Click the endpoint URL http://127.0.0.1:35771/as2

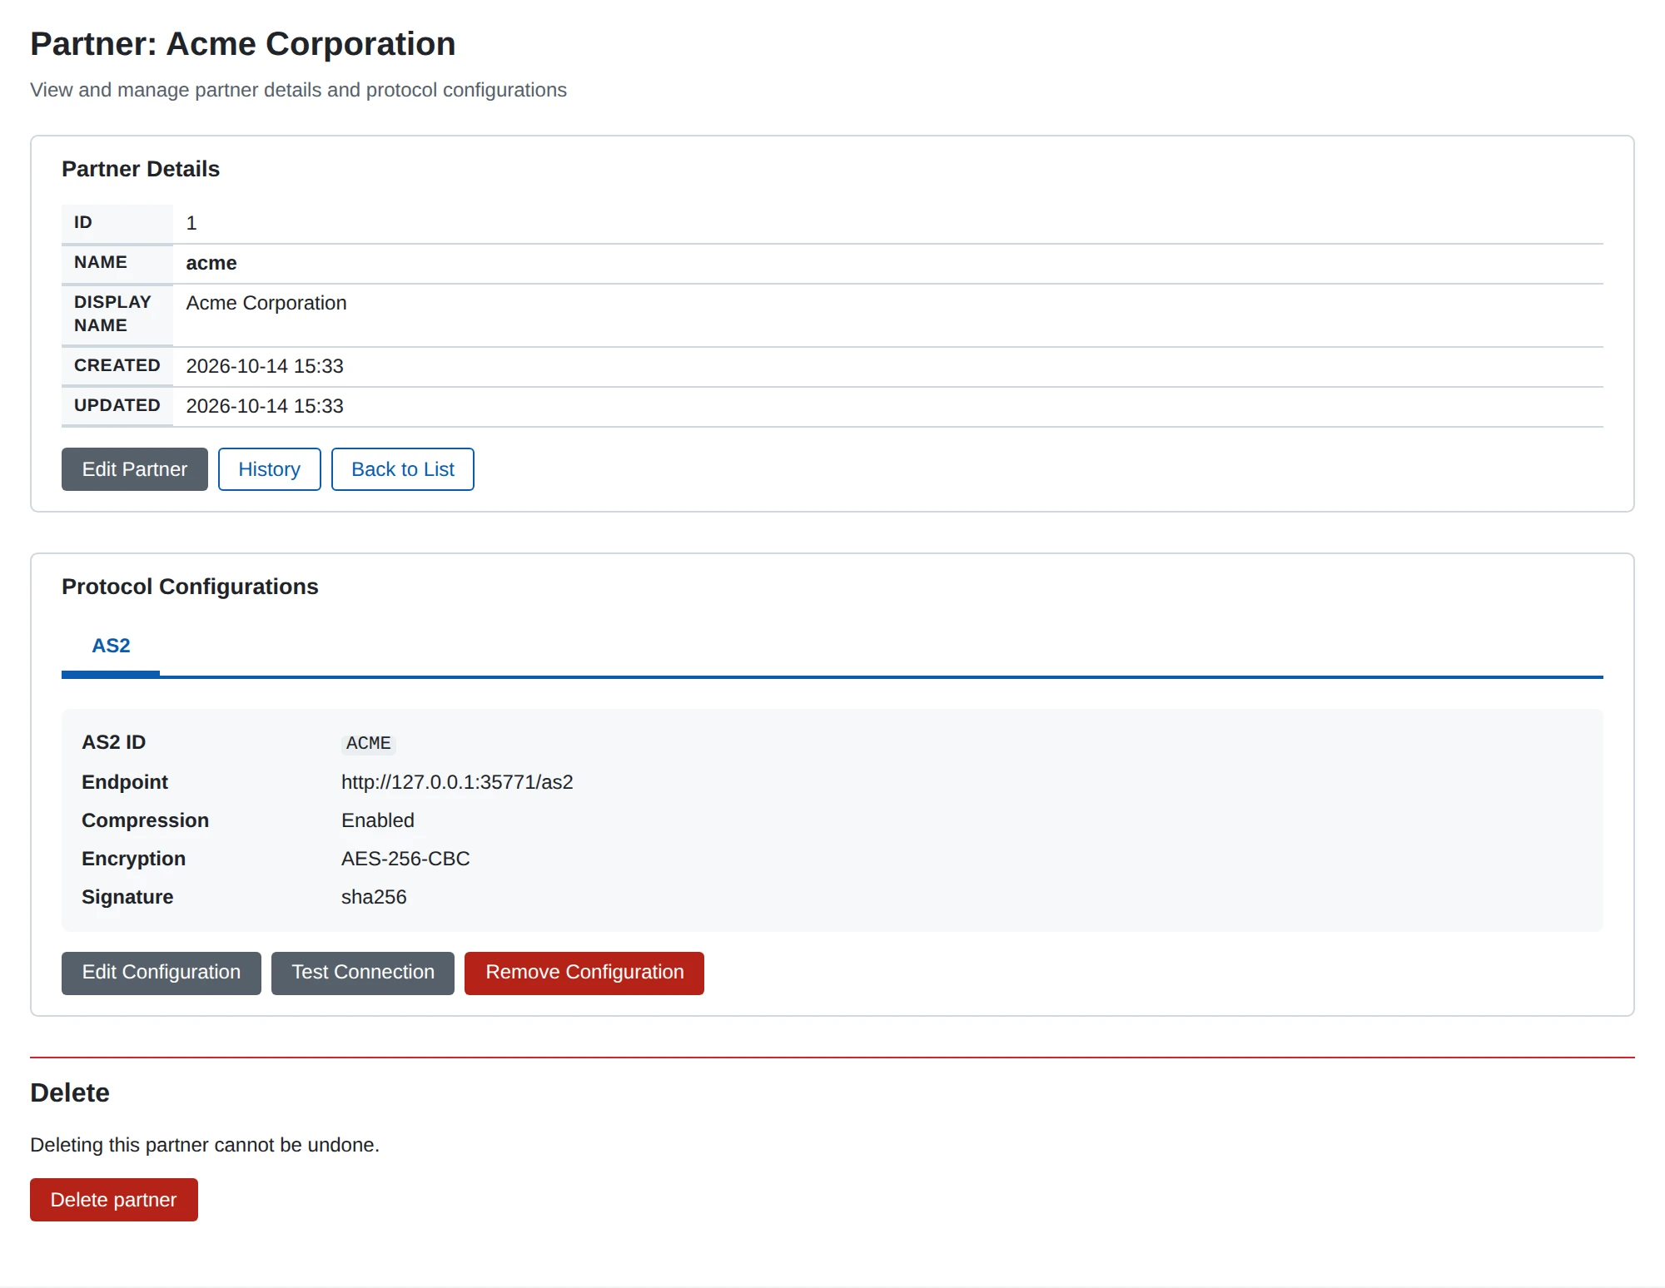tap(457, 782)
